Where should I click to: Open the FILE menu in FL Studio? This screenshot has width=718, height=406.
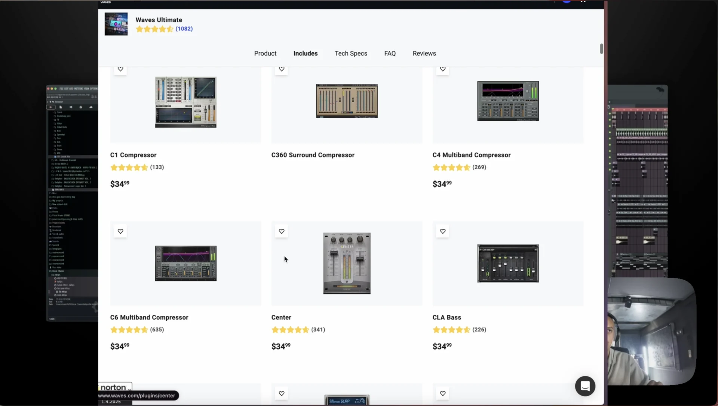tap(61, 89)
